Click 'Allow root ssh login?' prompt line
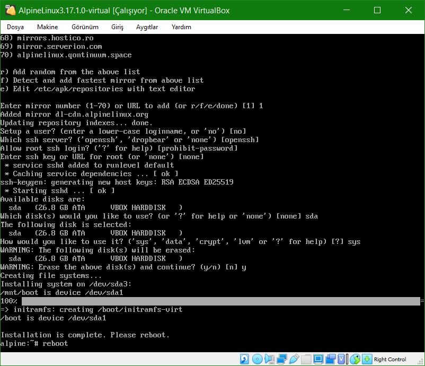425x366 pixels. (x=119, y=149)
